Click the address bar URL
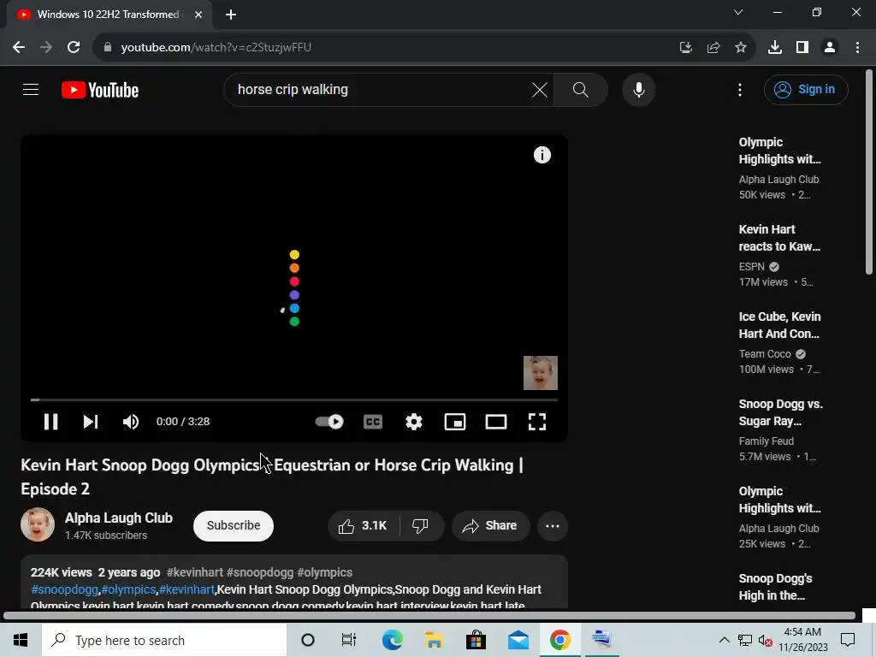The width and height of the screenshot is (876, 657). [x=216, y=47]
